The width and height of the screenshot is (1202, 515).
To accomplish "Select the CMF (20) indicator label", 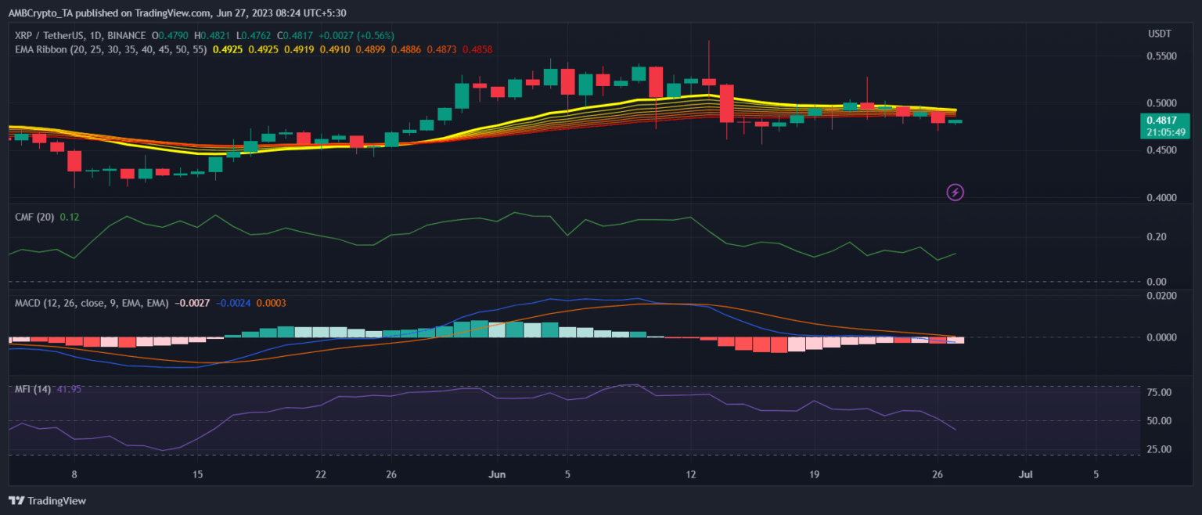I will coord(34,217).
